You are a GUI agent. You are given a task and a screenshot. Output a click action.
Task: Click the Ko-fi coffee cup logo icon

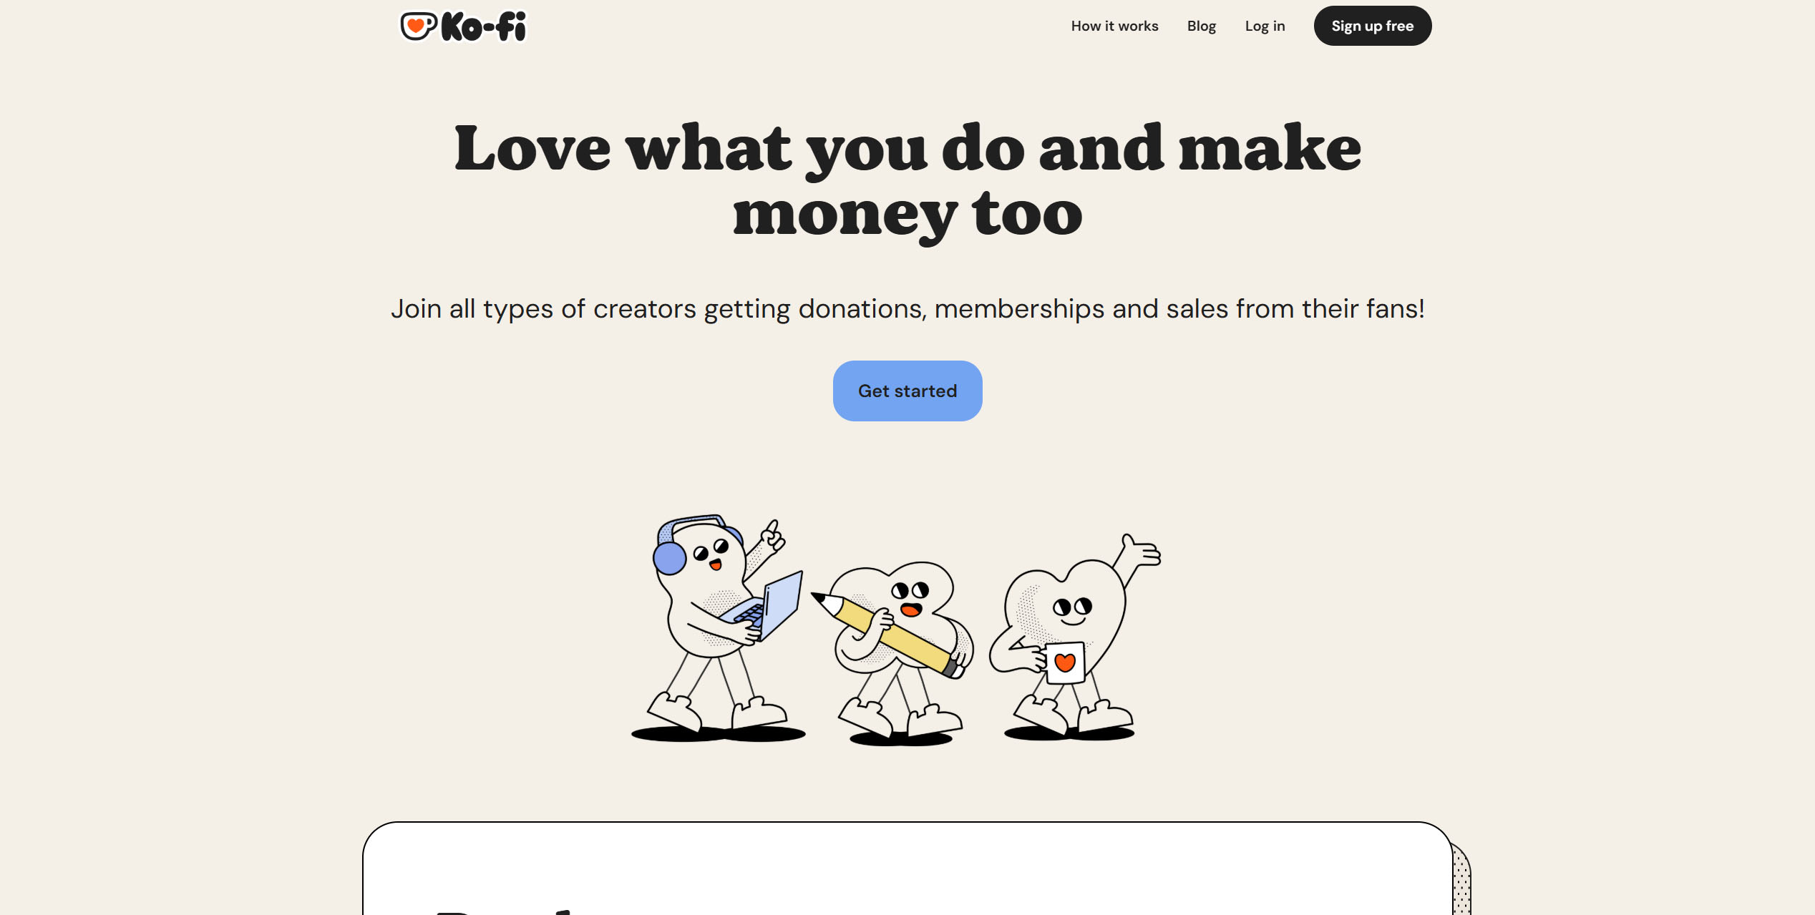click(x=418, y=26)
